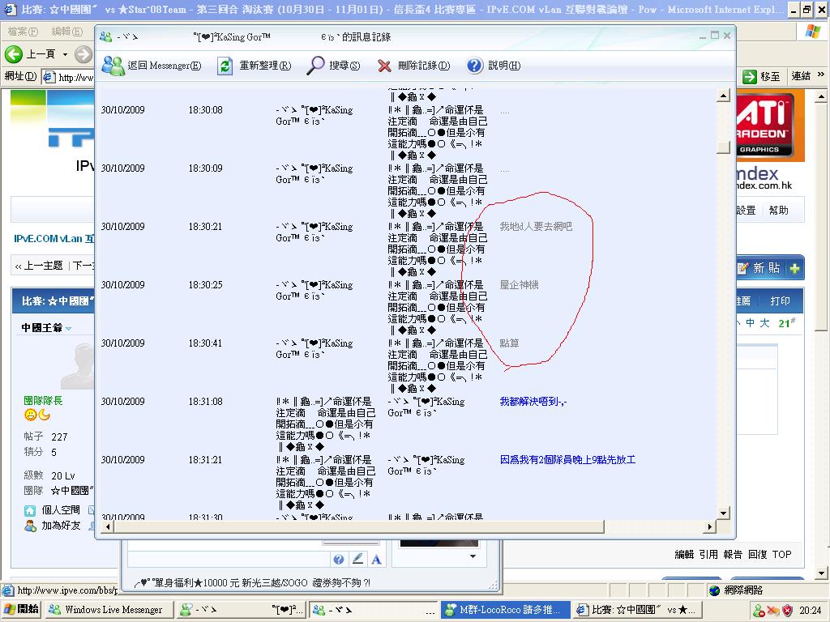The height and width of the screenshot is (622, 830).
Task: Open the Personal space (個人空間) home icon
Action: (30, 510)
